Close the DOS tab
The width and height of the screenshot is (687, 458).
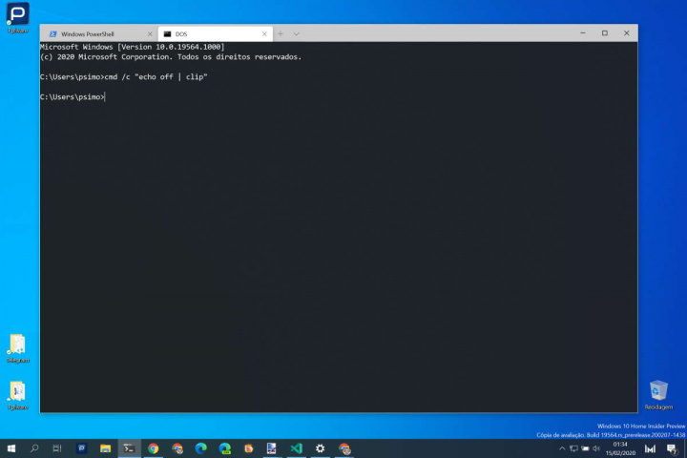click(x=264, y=33)
